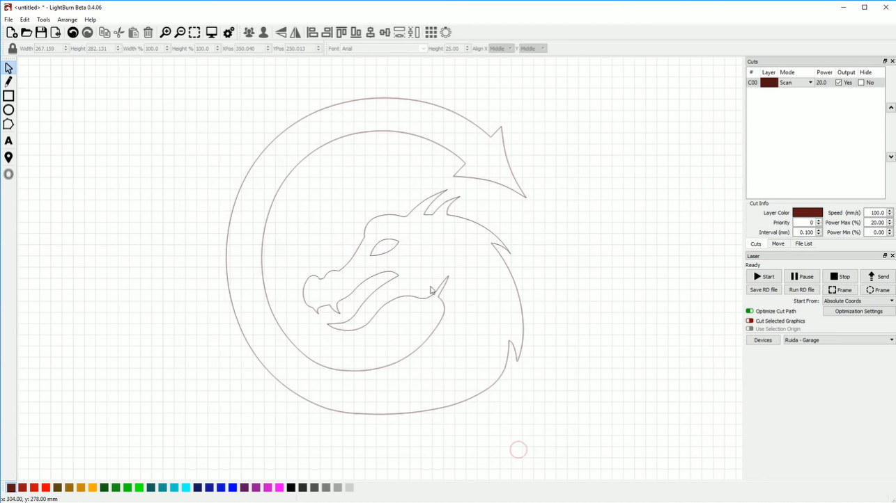Cut selection with scissors icon
Viewport: 896px width, 503px height.
coord(119,33)
